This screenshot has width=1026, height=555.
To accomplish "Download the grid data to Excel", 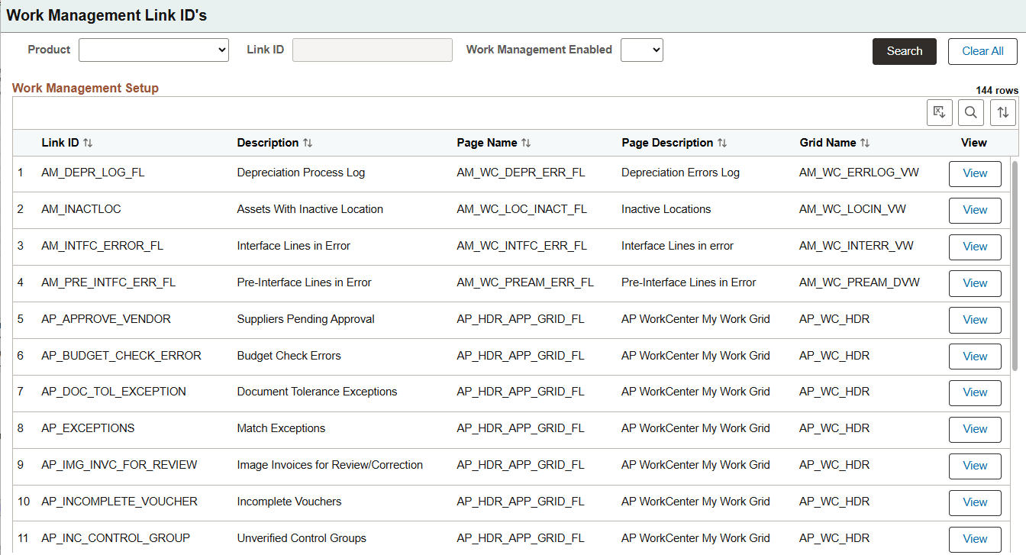I will coord(939,112).
